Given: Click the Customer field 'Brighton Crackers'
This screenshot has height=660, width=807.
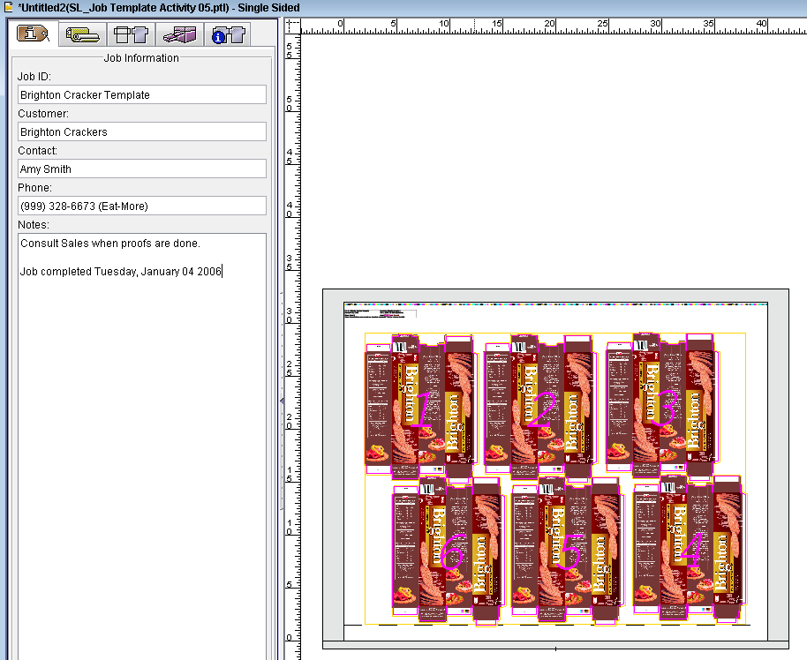Looking at the screenshot, I should click(142, 131).
